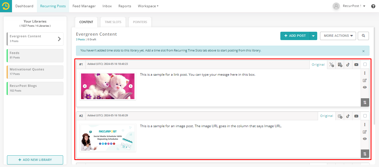
Task: Expand the Add Post dropdown arrow
Action: (x=313, y=36)
